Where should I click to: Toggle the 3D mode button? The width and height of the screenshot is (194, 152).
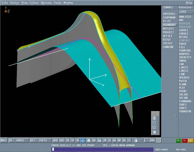78,141
